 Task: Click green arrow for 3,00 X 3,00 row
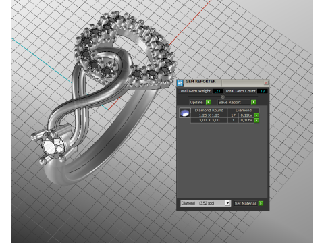pos(256,120)
